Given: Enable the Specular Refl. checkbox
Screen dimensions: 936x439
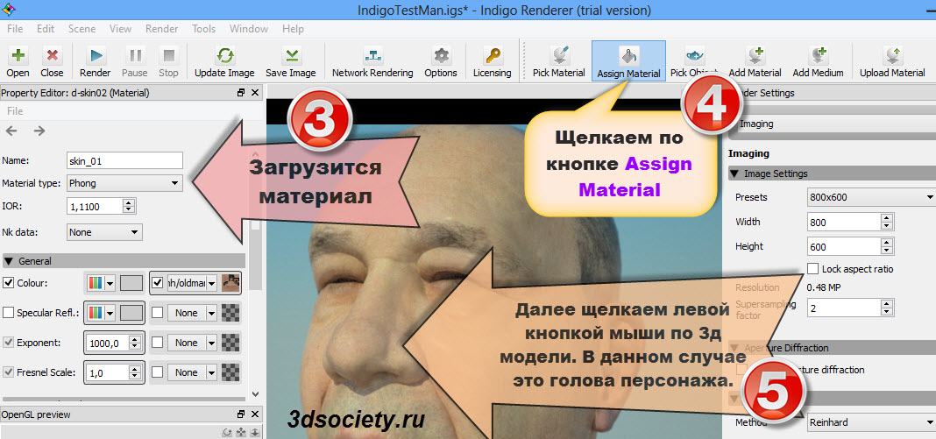Looking at the screenshot, I should 9,313.
